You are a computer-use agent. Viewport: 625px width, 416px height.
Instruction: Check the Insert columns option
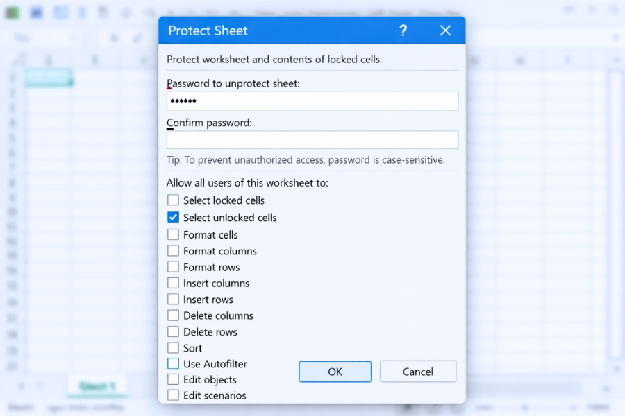(x=173, y=283)
